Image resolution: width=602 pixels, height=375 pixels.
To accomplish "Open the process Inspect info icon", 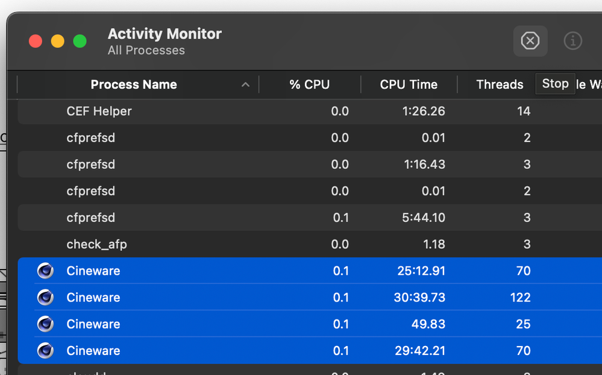I will (572, 41).
